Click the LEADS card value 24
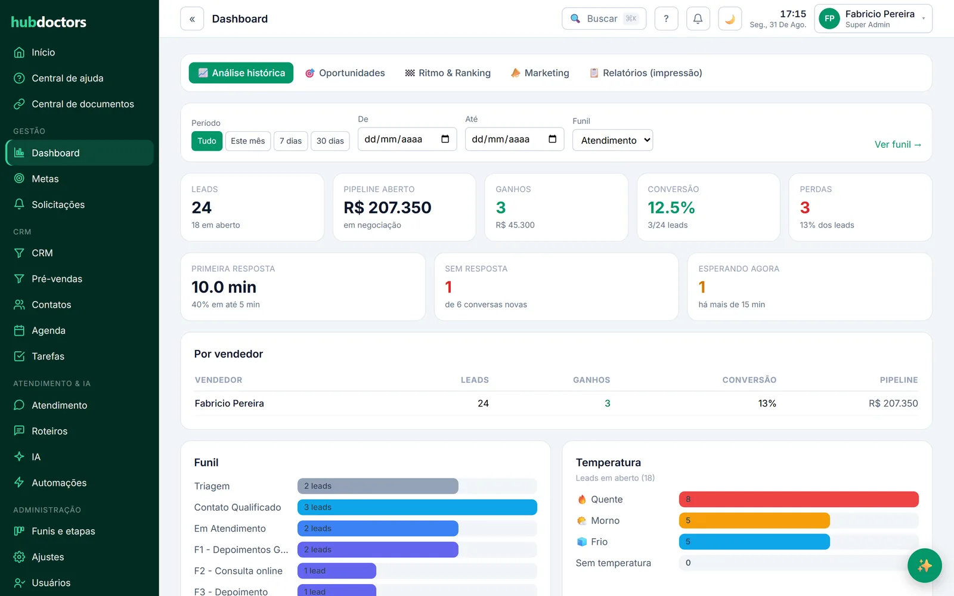954x596 pixels. (202, 207)
